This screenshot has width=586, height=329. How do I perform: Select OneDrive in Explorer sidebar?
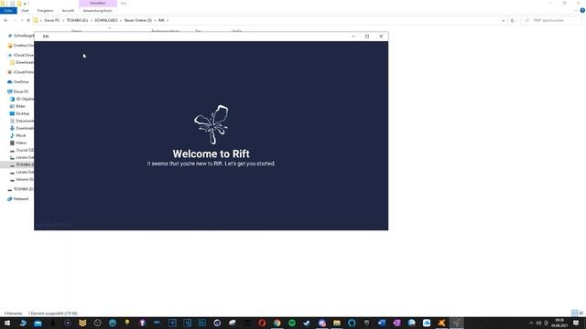pyautogui.click(x=18, y=81)
